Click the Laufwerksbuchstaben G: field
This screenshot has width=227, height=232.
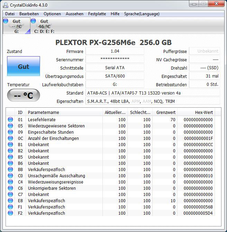point(115,84)
